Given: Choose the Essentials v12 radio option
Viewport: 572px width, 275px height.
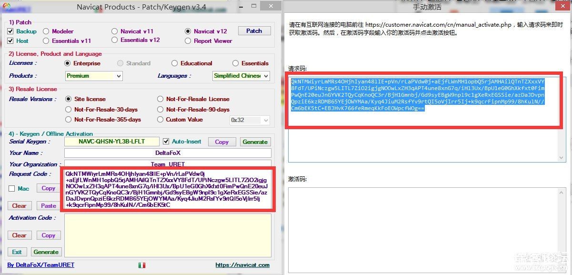Looking at the screenshot, I should pos(114,40).
